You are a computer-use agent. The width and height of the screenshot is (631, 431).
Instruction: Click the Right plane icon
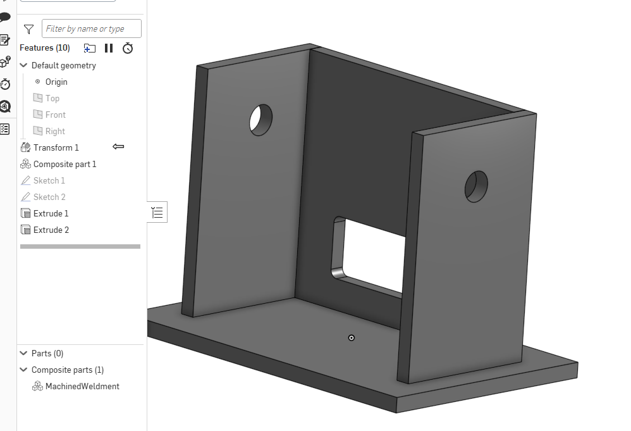coord(38,131)
